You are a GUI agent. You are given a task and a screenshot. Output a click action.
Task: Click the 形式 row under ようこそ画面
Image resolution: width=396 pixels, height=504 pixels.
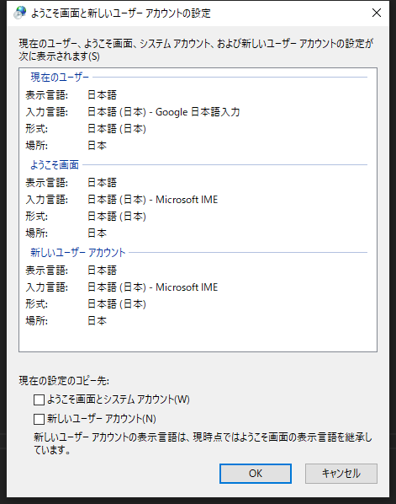(86, 217)
